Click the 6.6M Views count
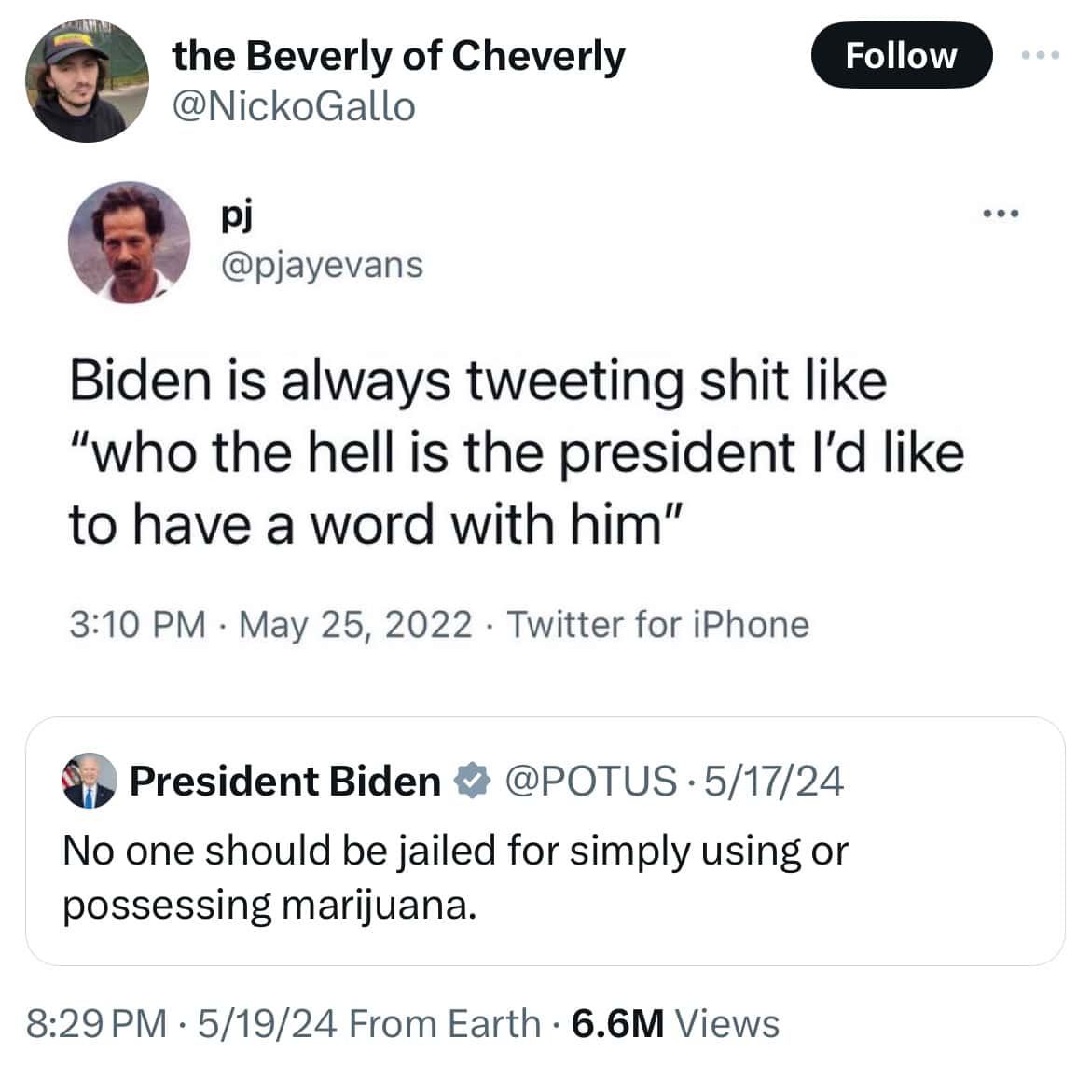The height and width of the screenshot is (1080, 1091). (x=675, y=1023)
